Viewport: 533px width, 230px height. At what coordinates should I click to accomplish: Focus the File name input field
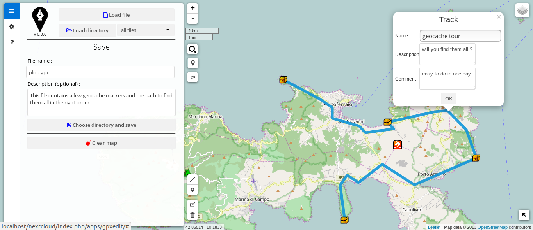(x=100, y=72)
